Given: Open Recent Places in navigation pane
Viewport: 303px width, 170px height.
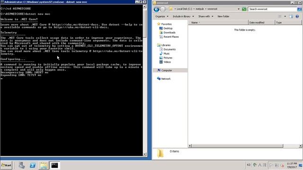Looking at the screenshot, I should click(x=169, y=37).
